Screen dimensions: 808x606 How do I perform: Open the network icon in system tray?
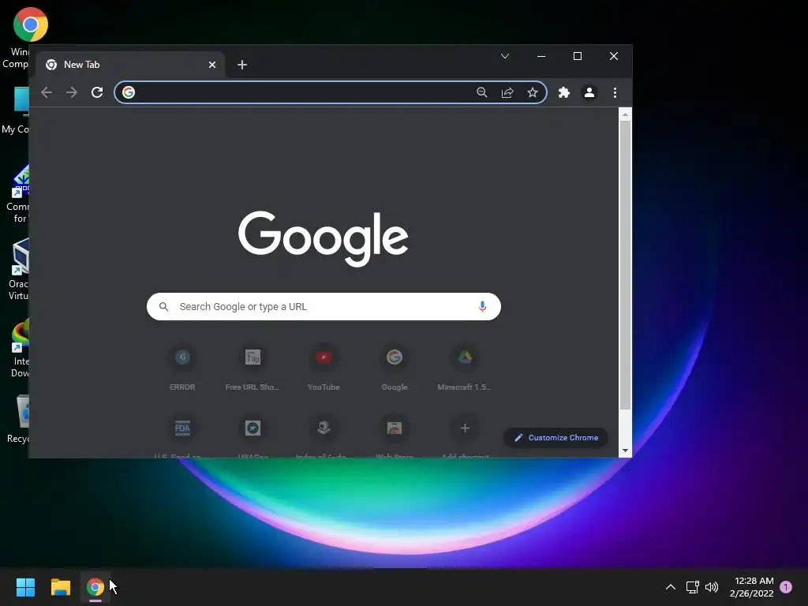pyautogui.click(x=692, y=587)
